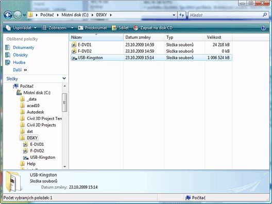Click the 1 006 524 kB size cell
Viewport: 272px width, 204px height.
tap(218, 58)
